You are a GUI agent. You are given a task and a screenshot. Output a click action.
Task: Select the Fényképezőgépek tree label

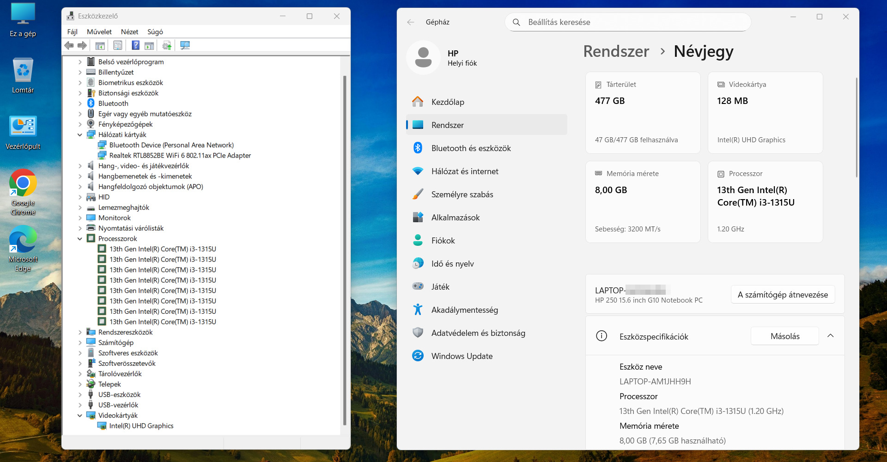[x=125, y=124]
